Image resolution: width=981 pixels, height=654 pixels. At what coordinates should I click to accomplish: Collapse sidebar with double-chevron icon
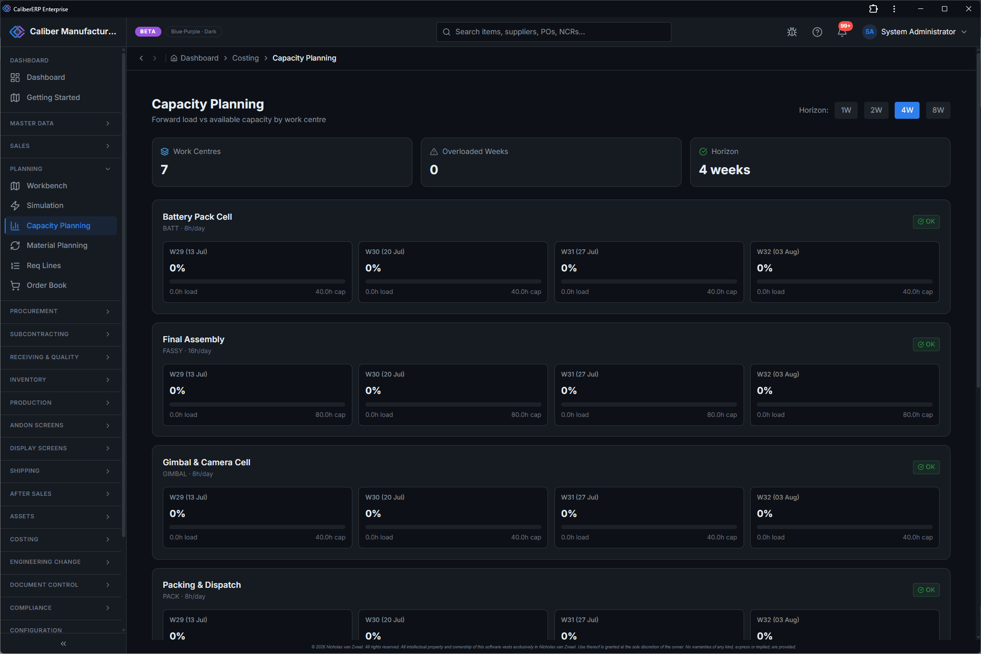pyautogui.click(x=63, y=644)
